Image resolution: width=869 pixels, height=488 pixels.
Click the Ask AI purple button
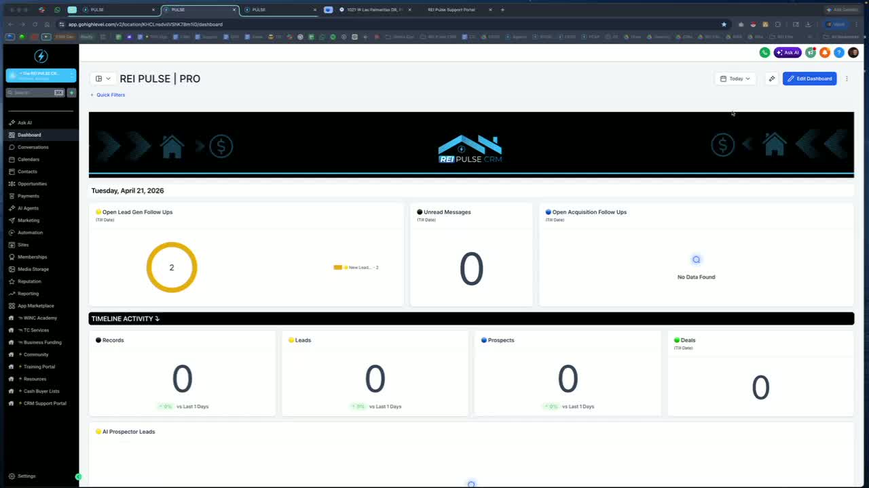click(788, 52)
